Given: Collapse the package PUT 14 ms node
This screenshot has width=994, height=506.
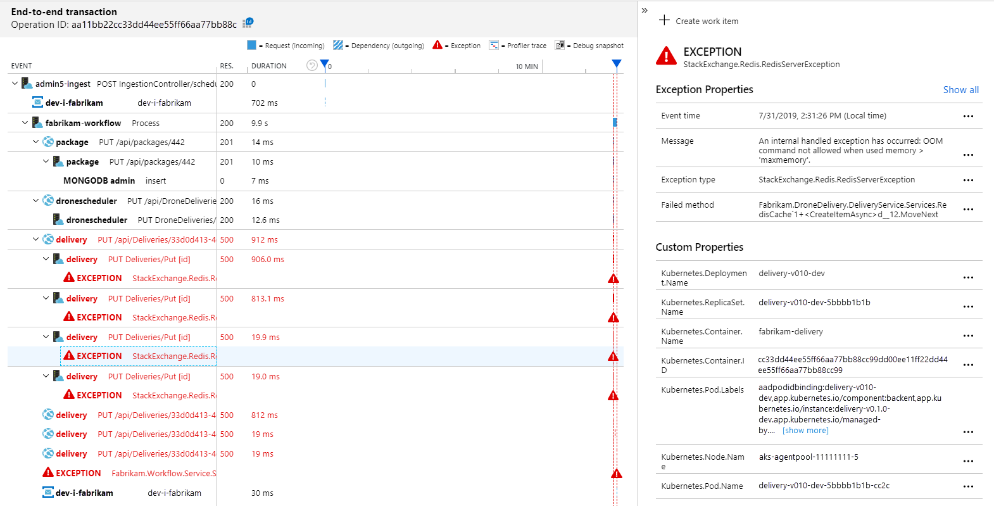Looking at the screenshot, I should [x=36, y=142].
